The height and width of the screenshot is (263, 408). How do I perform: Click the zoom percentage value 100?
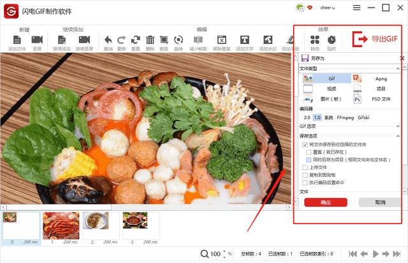(215, 254)
